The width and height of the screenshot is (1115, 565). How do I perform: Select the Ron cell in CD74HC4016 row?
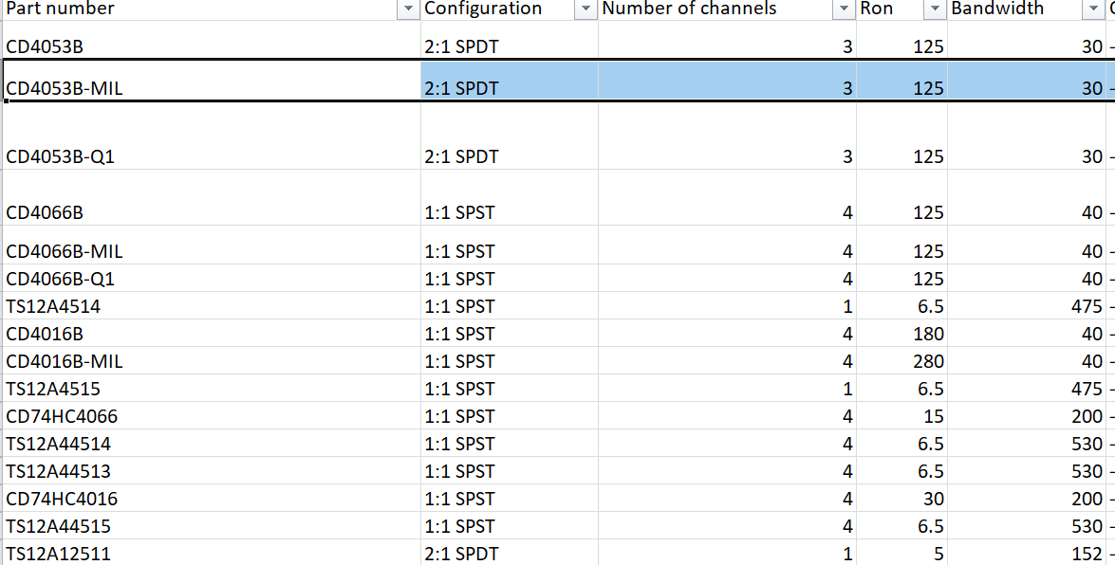pyautogui.click(x=902, y=499)
